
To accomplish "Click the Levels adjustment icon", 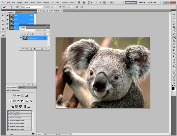I will 18,96.
